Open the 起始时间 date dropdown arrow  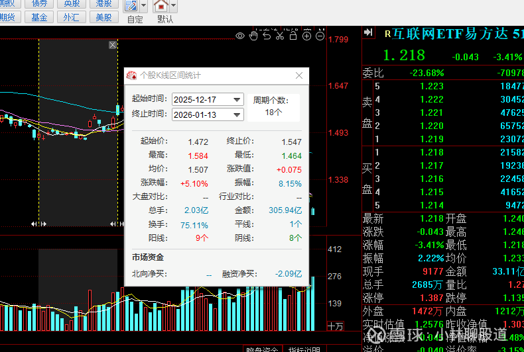click(237, 100)
